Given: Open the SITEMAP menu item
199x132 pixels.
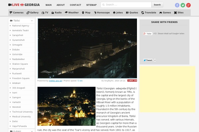Looking at the screenshot, I should 92,5.
